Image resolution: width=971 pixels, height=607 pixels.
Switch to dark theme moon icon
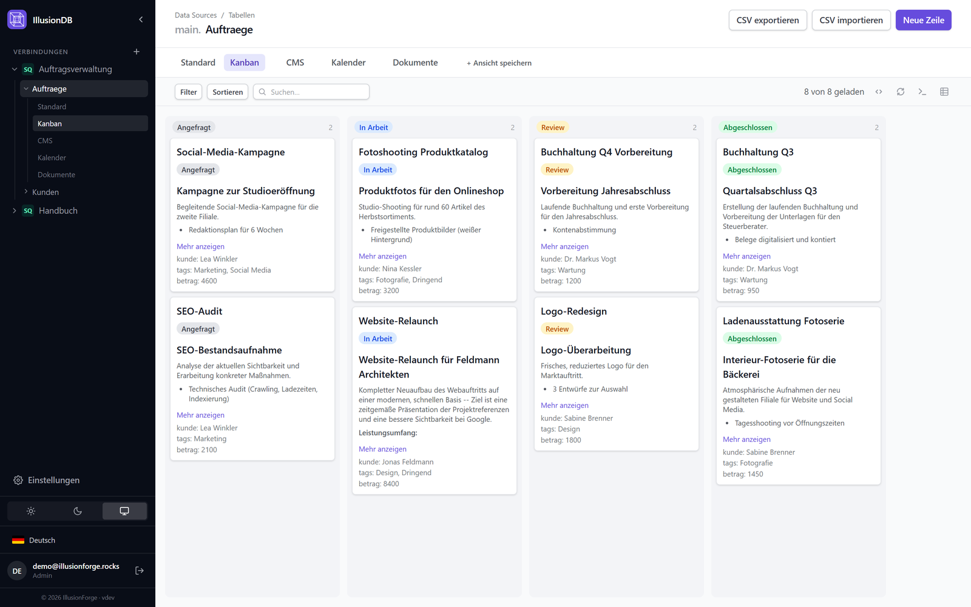tap(78, 511)
